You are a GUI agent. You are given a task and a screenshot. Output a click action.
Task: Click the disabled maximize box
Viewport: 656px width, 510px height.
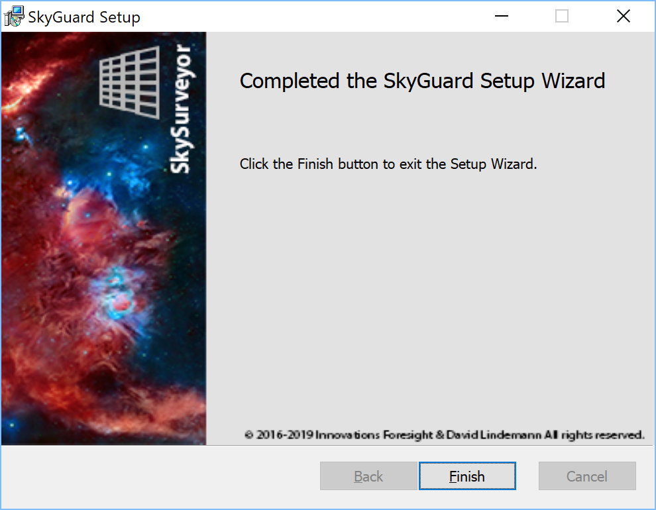pyautogui.click(x=562, y=17)
